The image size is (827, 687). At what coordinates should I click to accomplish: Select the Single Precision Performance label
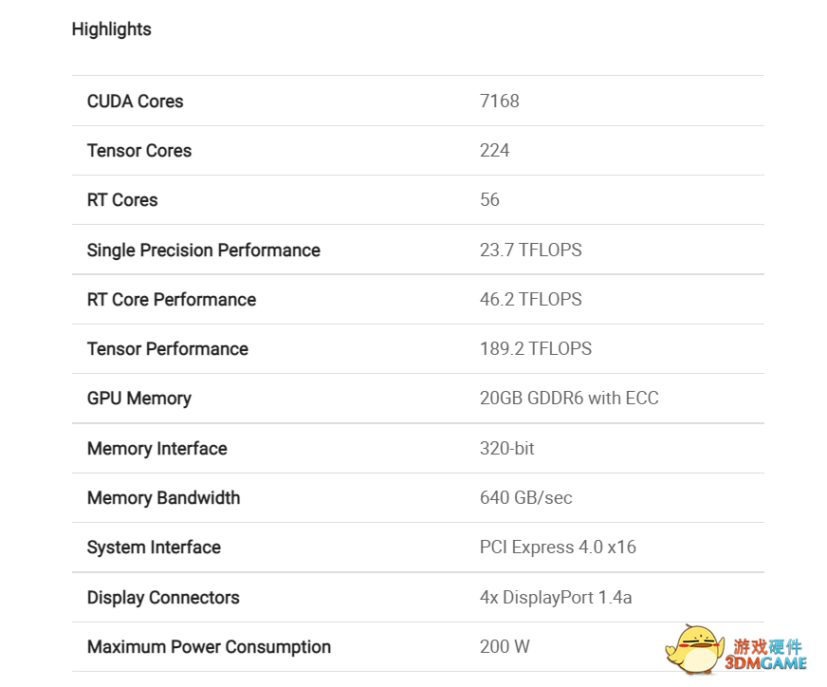pyautogui.click(x=203, y=251)
